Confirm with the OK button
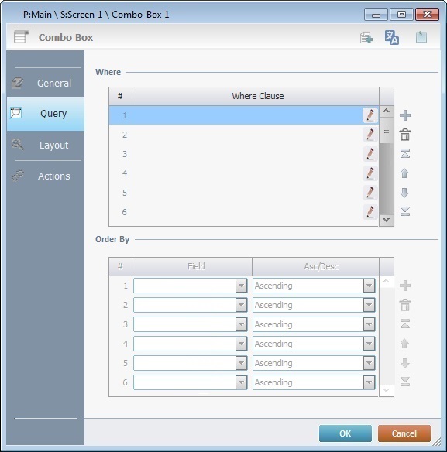Viewport: 447px width, 452px height. pos(346,433)
